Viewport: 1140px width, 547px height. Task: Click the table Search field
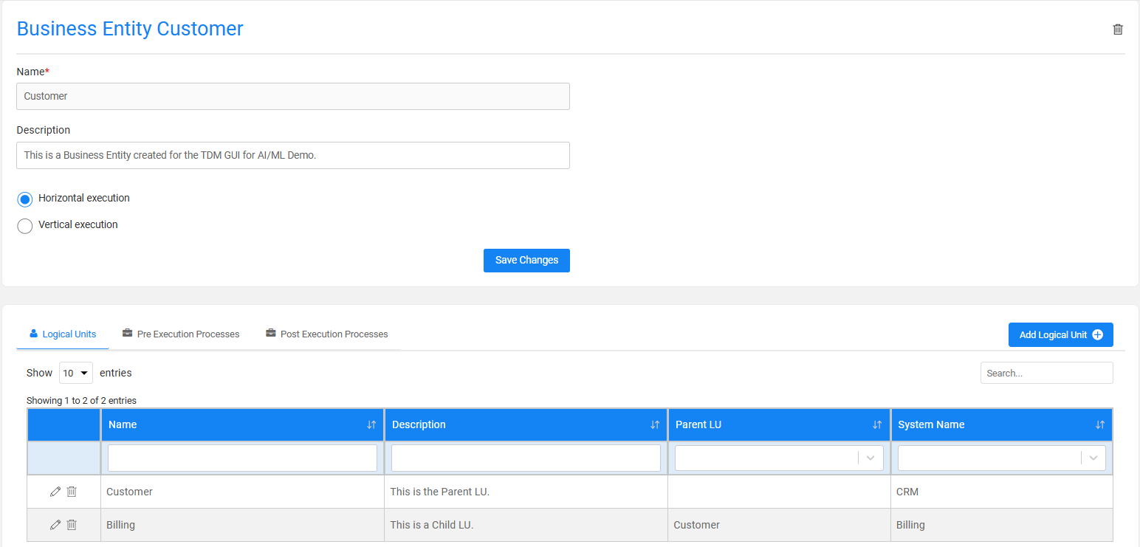[1046, 373]
